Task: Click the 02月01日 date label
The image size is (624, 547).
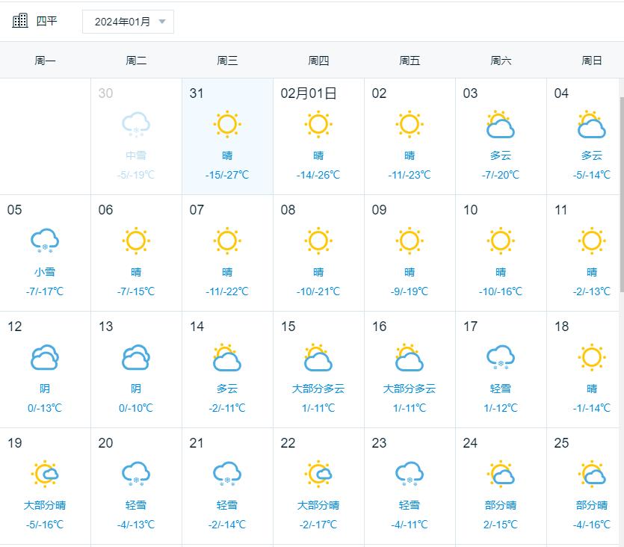Action: 309,93
